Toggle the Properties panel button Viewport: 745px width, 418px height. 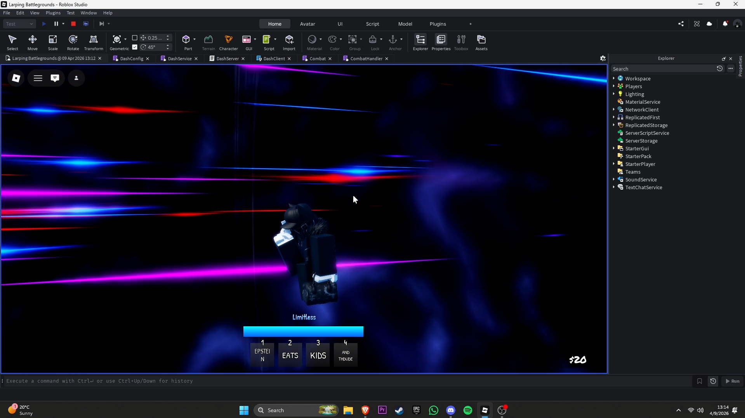[x=441, y=42]
